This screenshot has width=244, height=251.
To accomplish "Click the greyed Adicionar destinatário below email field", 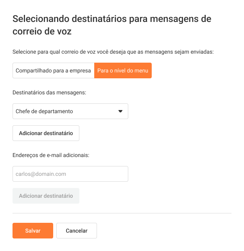I will 46,196.
